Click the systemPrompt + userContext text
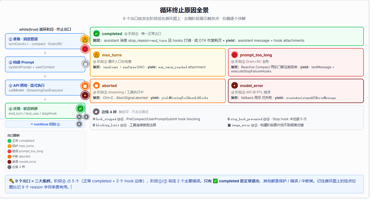 point(32,67)
